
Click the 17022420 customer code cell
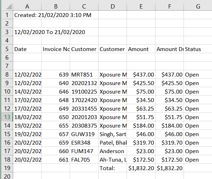coord(84,100)
